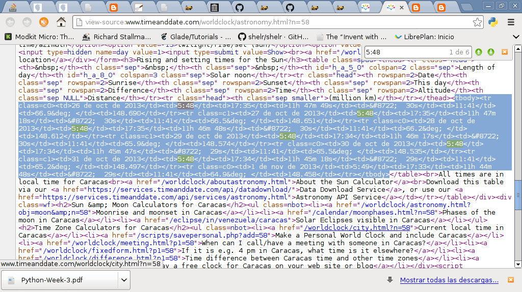Click the 5:48 search input field
The height and width of the screenshot is (292, 522).
(x=403, y=52)
